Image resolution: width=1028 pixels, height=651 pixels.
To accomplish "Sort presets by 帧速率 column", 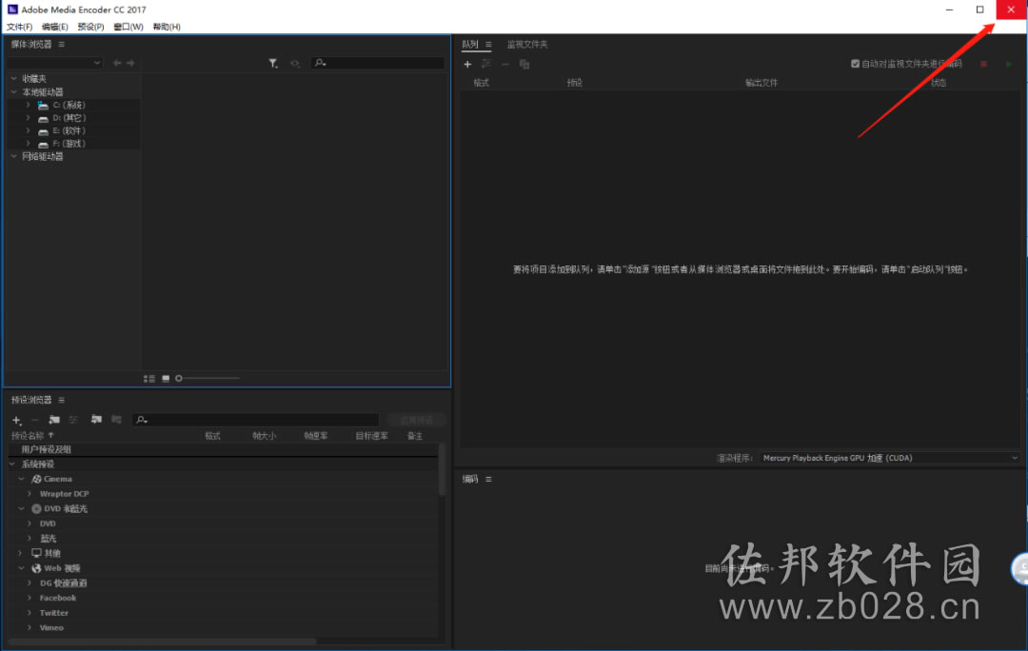I will click(x=316, y=436).
